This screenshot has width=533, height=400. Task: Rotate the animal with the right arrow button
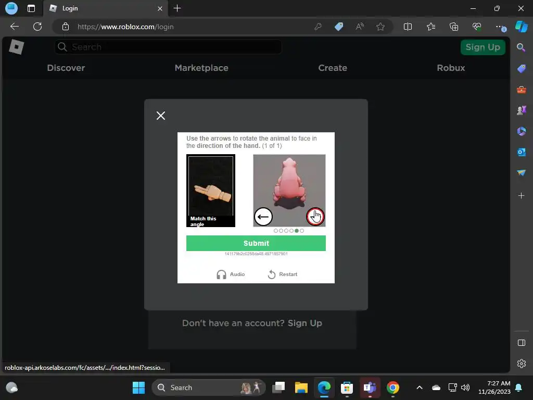point(315,217)
